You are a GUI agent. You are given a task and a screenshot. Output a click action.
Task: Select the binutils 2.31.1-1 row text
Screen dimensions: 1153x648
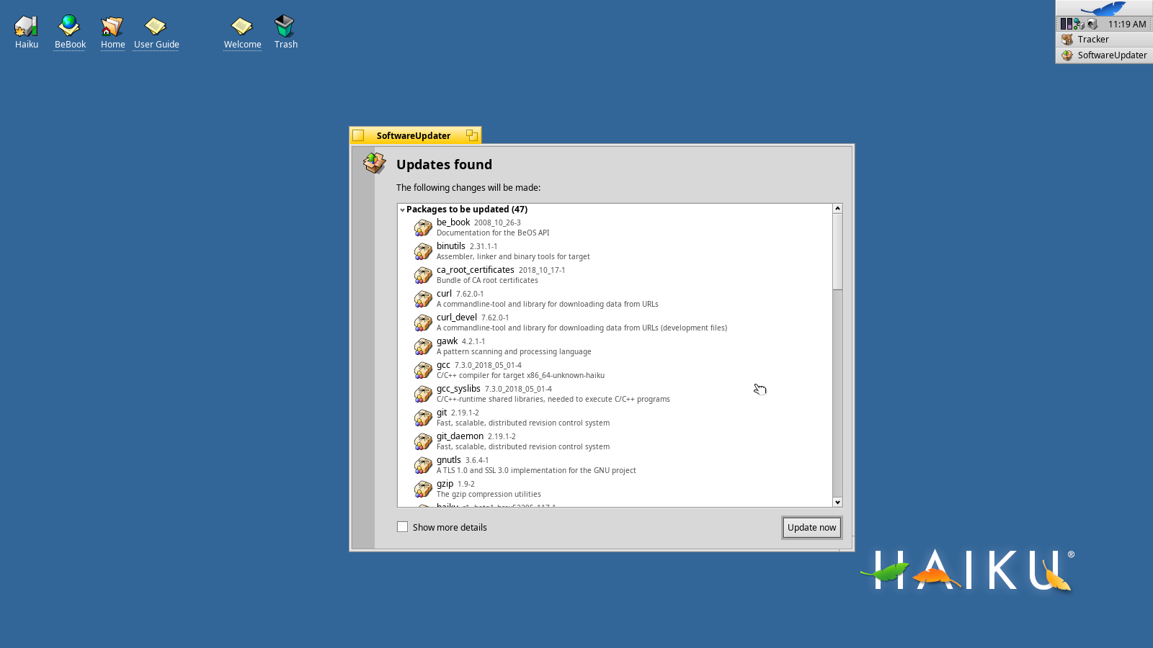467,246
